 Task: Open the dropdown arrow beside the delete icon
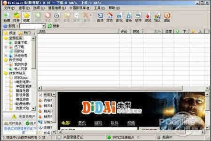[x=91, y=15]
